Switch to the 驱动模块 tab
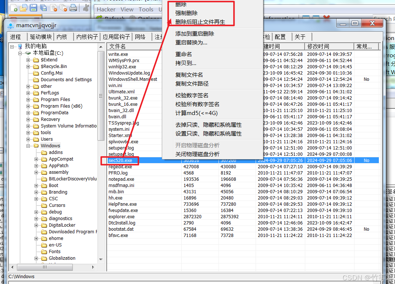395x284 pixels. [x=40, y=37]
